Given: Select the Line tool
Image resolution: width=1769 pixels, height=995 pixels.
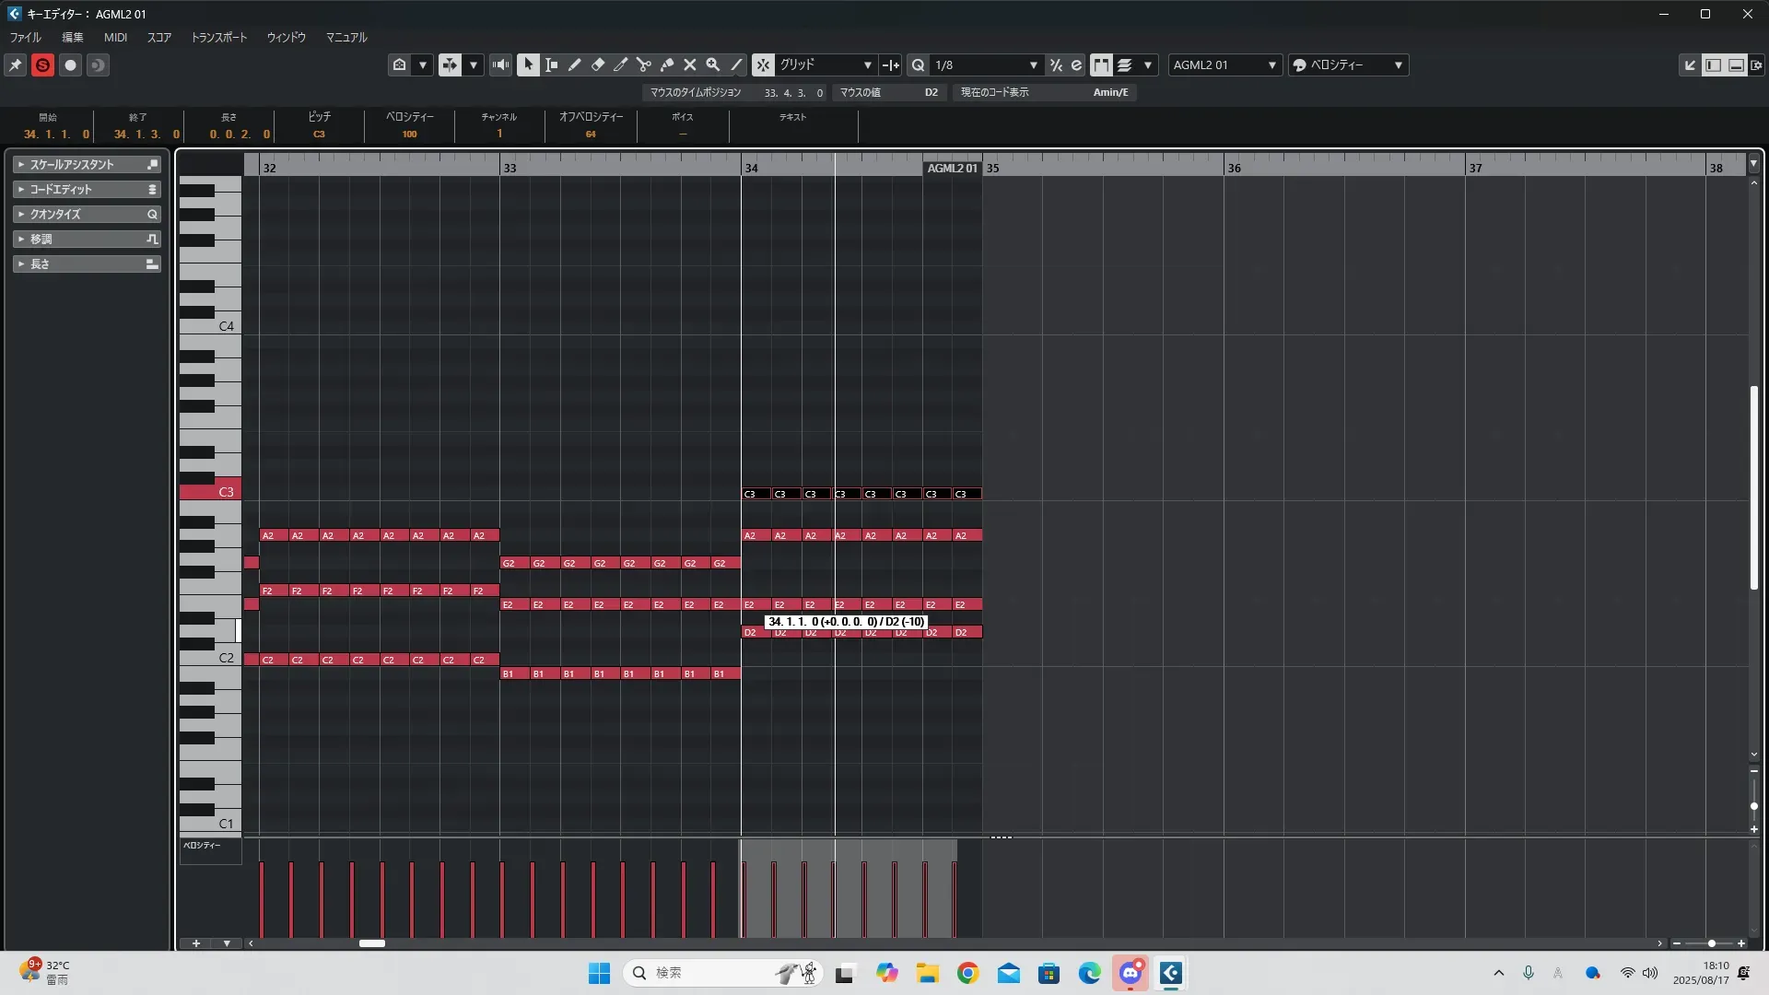Looking at the screenshot, I should click(x=736, y=64).
